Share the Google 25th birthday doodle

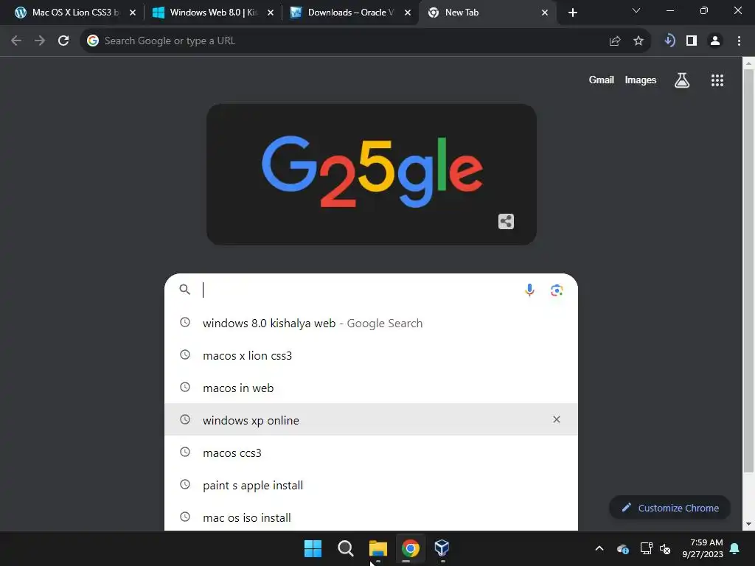506,221
